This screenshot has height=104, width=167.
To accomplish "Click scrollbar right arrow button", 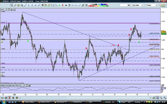I will click(151, 98).
